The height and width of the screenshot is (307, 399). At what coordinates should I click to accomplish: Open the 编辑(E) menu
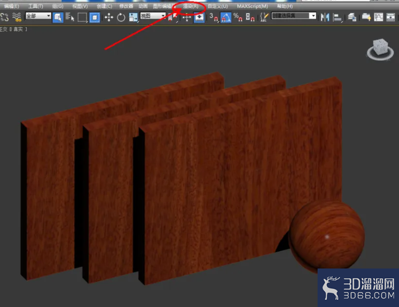click(12, 6)
